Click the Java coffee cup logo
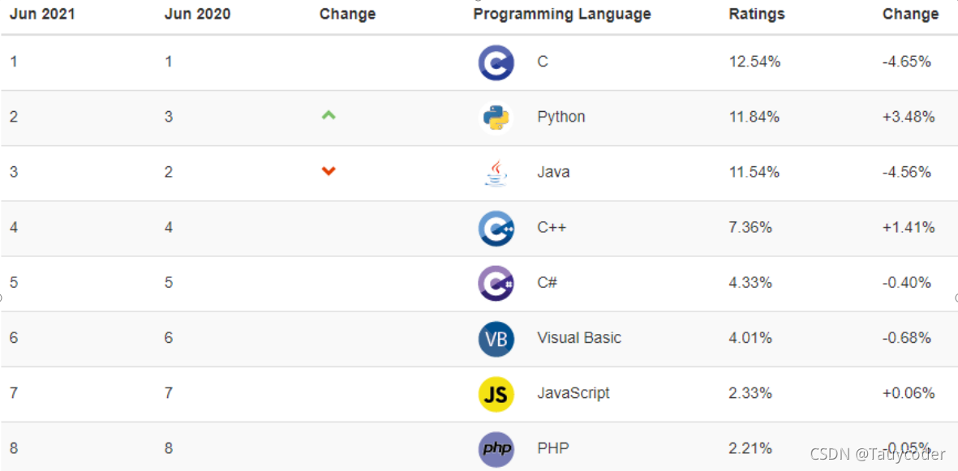This screenshot has height=471, width=958. (496, 173)
